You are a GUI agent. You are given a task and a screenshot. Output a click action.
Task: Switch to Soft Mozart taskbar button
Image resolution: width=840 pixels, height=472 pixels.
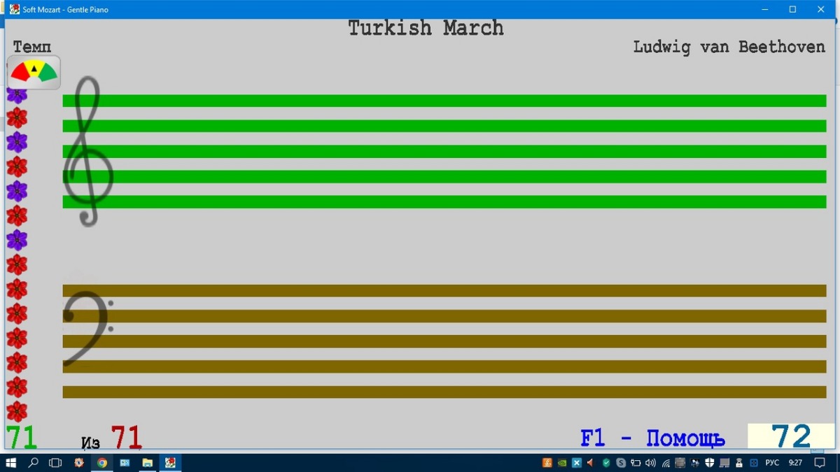(x=170, y=463)
